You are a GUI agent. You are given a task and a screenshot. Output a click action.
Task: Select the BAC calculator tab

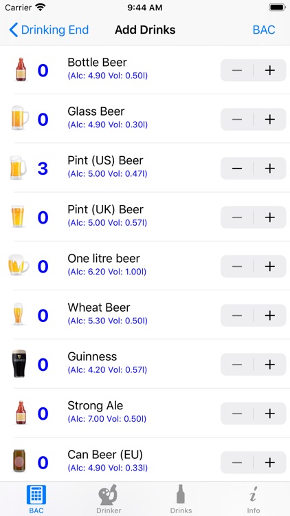pos(36,499)
